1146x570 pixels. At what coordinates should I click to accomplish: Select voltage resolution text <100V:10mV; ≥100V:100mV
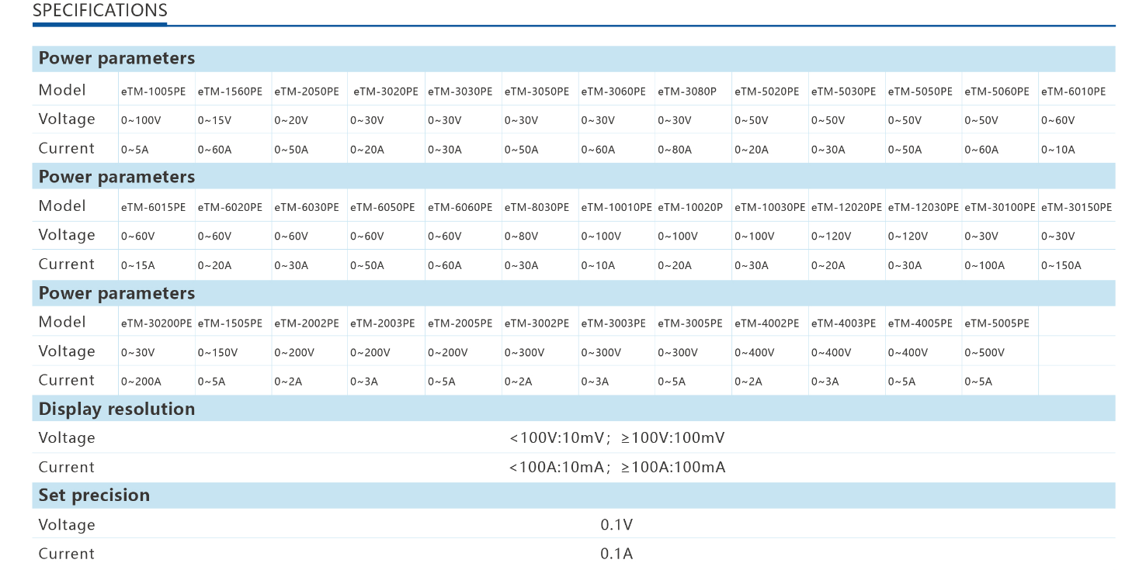point(617,438)
